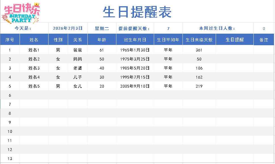
Task: Select the serial number cell 13
Action: (x=10, y=159)
